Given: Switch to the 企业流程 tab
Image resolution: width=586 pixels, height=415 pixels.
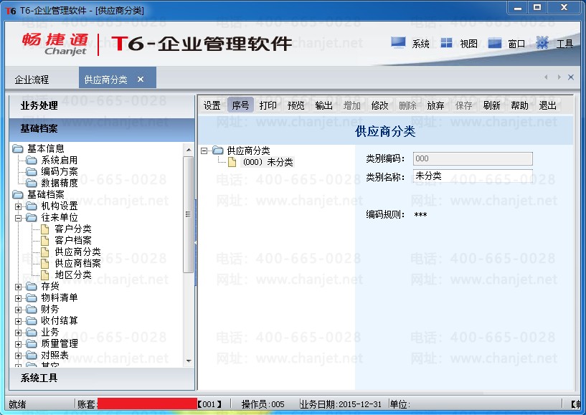Looking at the screenshot, I should tap(32, 80).
